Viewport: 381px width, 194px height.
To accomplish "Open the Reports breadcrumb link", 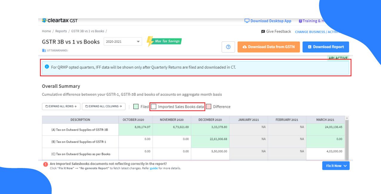I will point(61,31).
